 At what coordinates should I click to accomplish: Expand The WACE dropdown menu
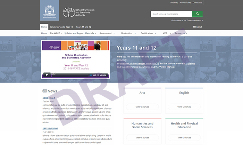(x=56, y=33)
